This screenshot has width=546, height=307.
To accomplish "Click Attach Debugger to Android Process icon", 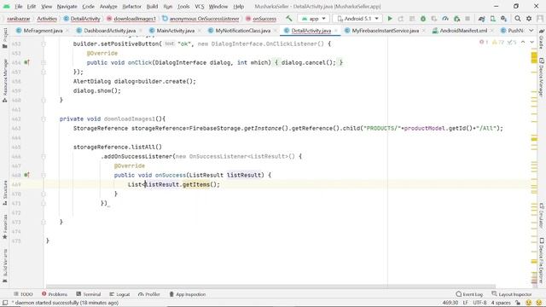I will (x=457, y=19).
